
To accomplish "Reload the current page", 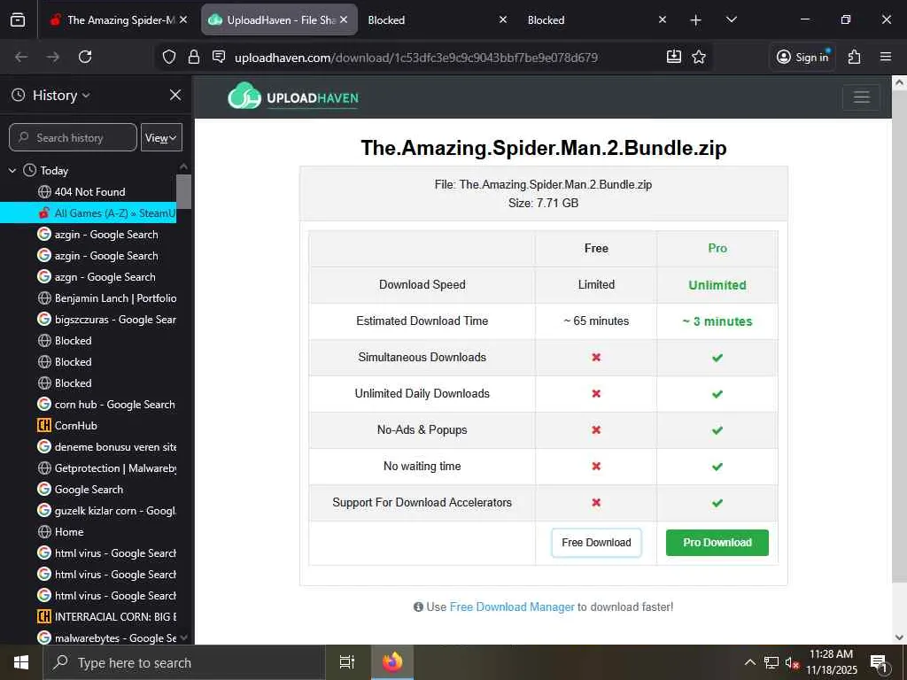I will pos(85,57).
